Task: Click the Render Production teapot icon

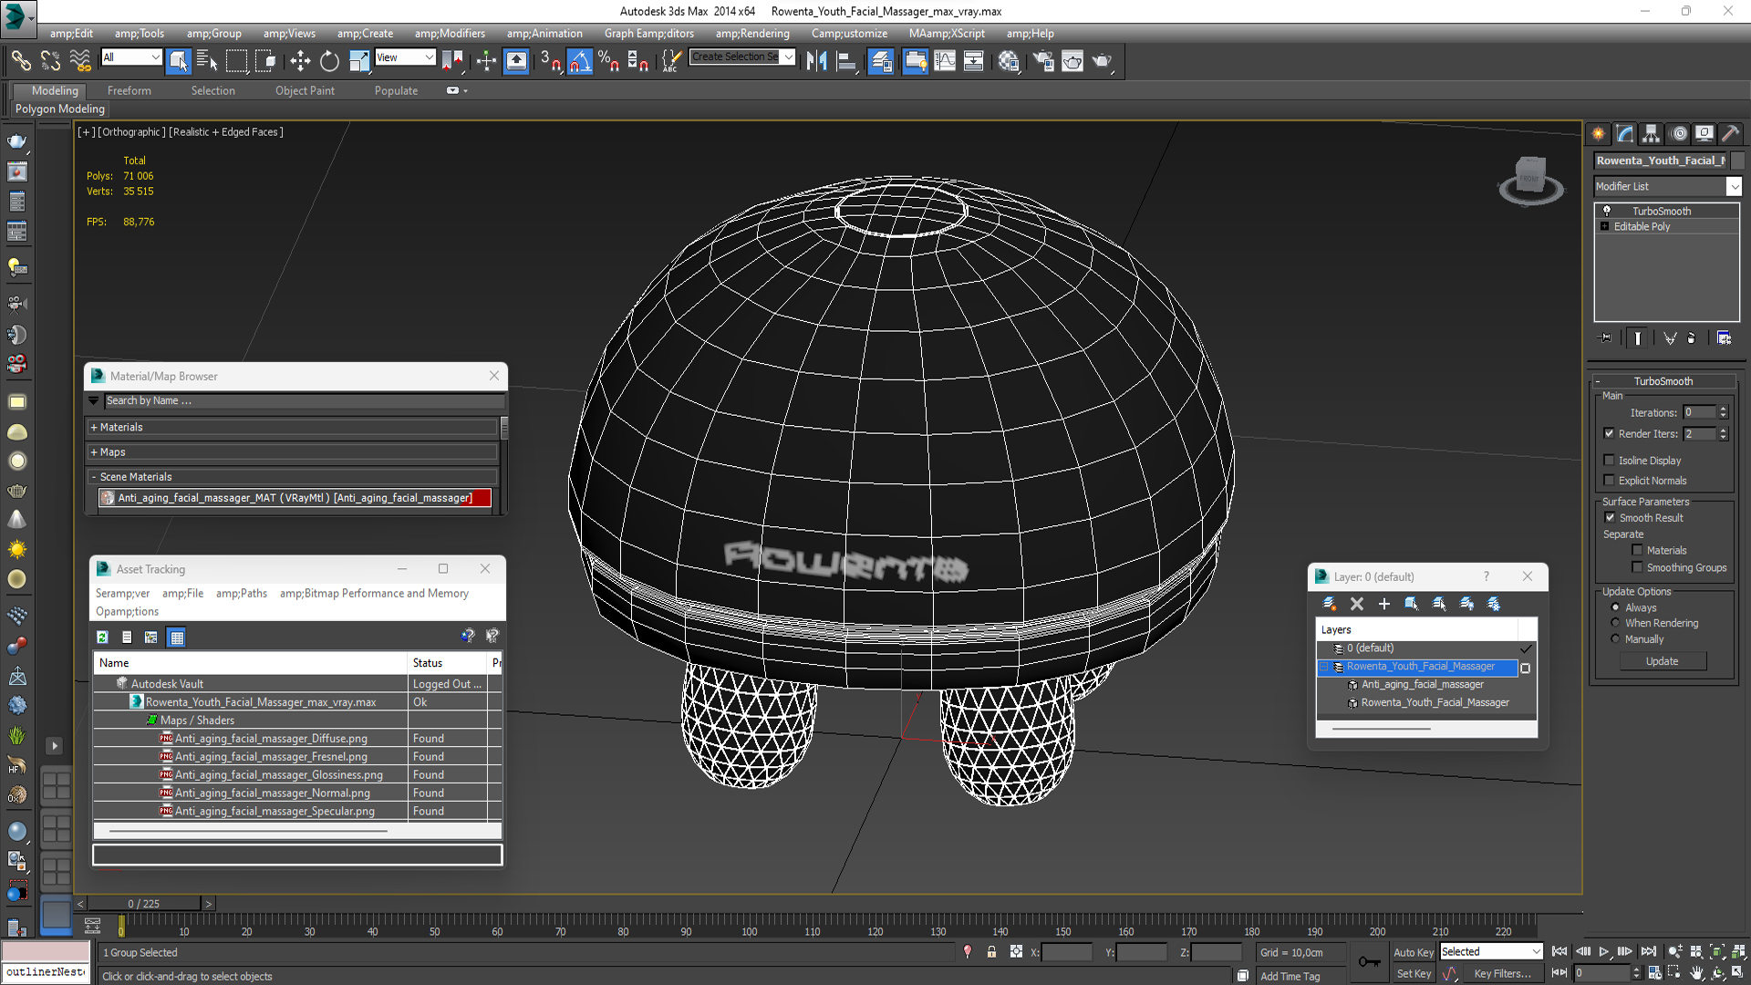Action: click(1103, 61)
